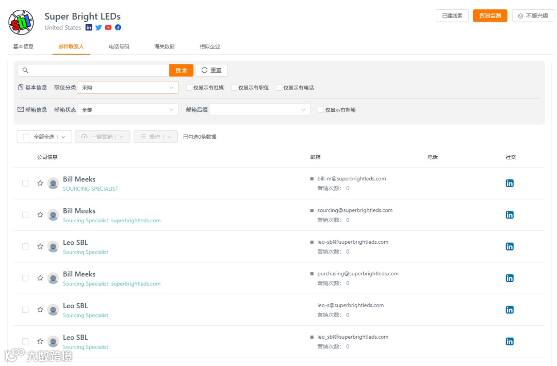Star the leo_sbl@superbrightleds.com contact

click(40, 341)
